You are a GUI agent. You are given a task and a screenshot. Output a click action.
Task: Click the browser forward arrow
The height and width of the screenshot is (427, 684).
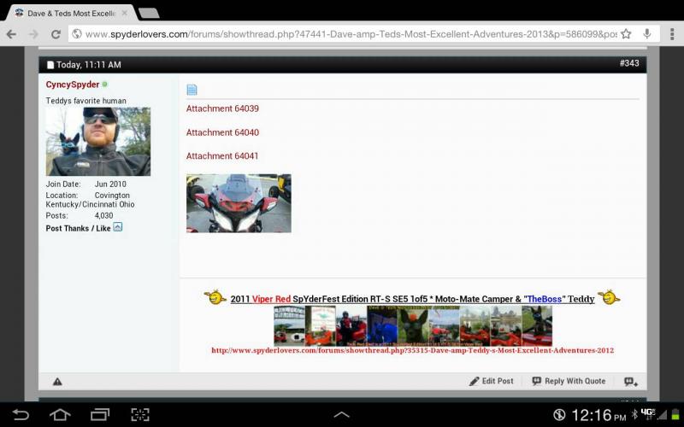(33, 34)
